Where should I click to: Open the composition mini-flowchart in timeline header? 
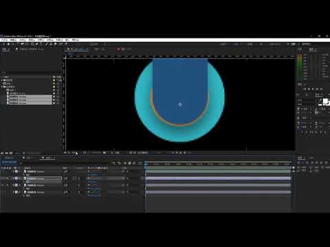[x=113, y=163]
